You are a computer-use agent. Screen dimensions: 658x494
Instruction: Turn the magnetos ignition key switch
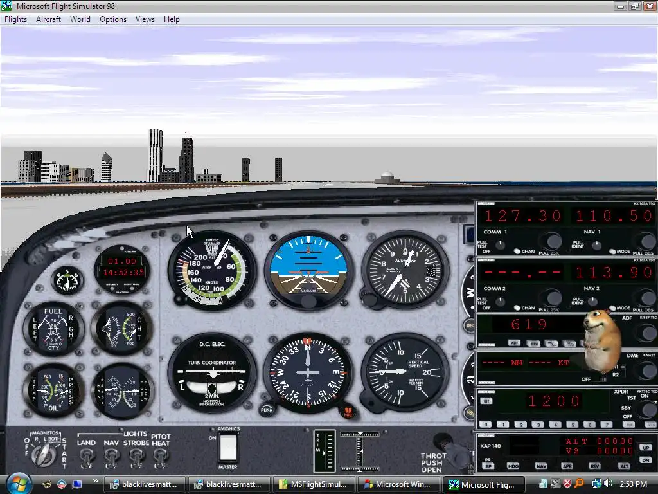[44, 455]
